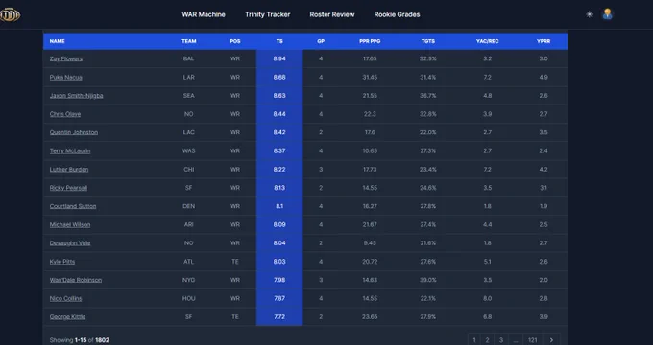
Task: Open Chris Olave player link
Action: [65, 114]
